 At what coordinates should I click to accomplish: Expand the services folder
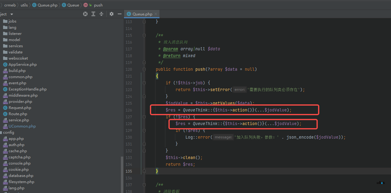click(x=15, y=46)
